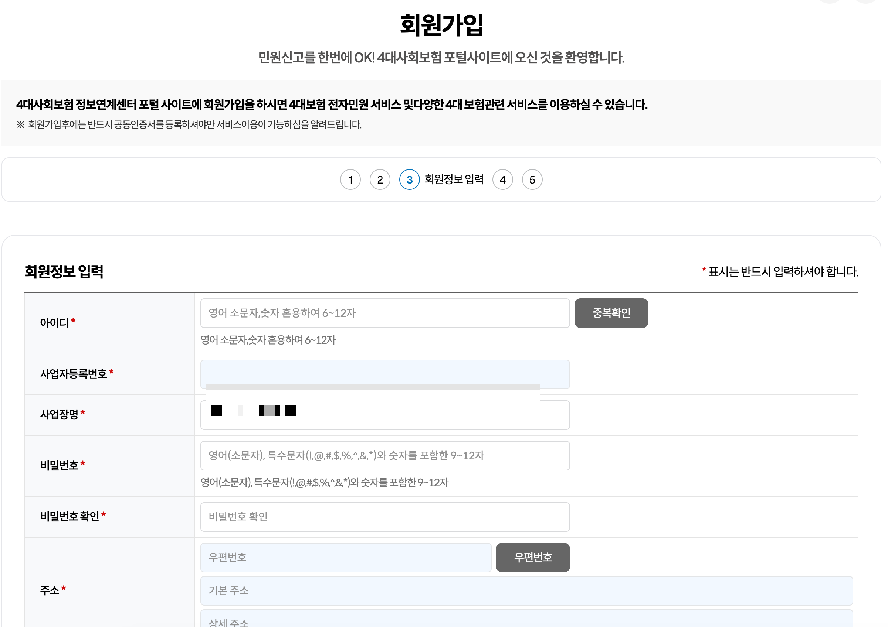
Task: Click the 비밀번호 확인 confirmation field
Action: tap(384, 517)
